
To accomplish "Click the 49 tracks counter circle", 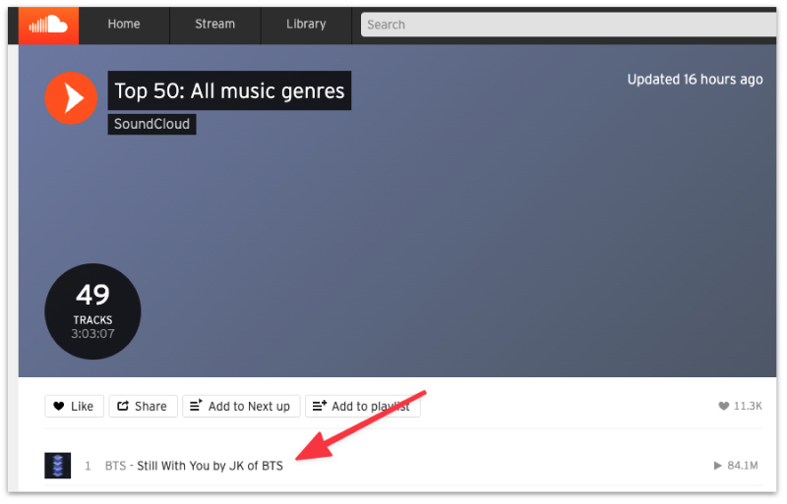I will (92, 311).
